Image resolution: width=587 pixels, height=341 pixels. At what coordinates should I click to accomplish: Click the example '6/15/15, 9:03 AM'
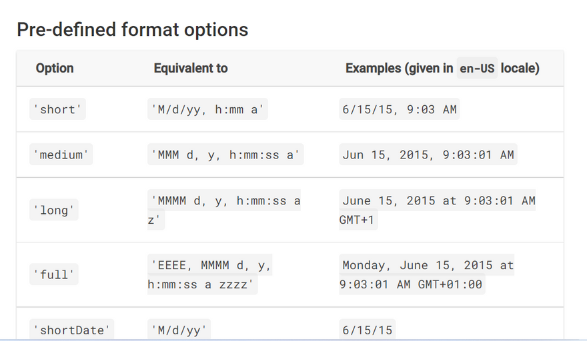pyautogui.click(x=400, y=109)
